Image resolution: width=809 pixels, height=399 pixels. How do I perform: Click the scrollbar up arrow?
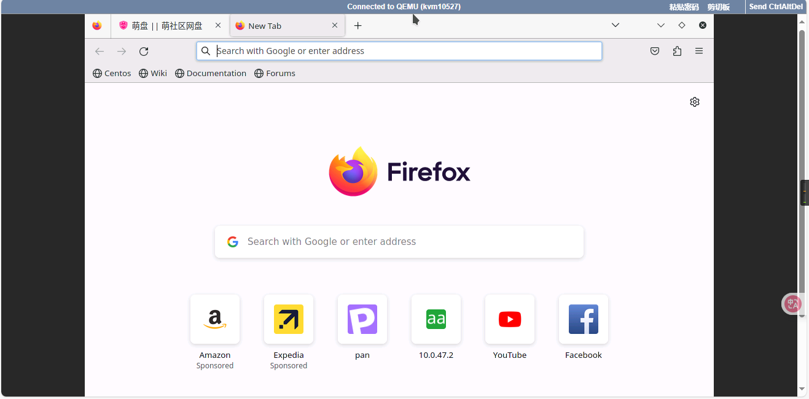(802, 21)
